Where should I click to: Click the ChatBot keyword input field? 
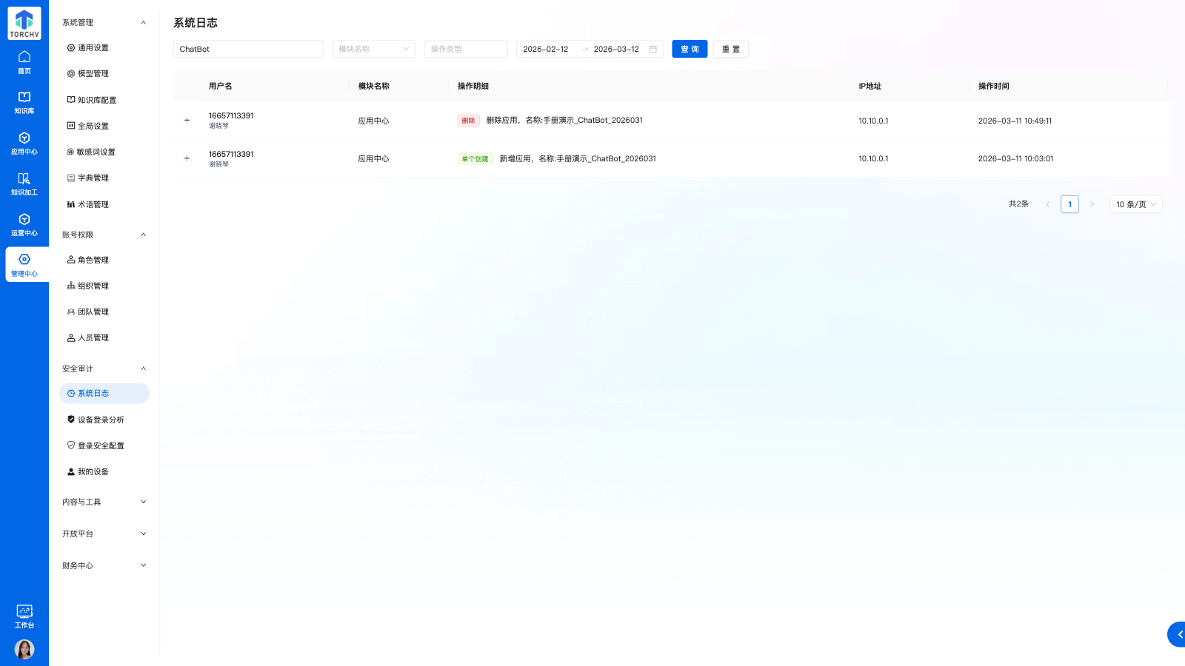(248, 50)
